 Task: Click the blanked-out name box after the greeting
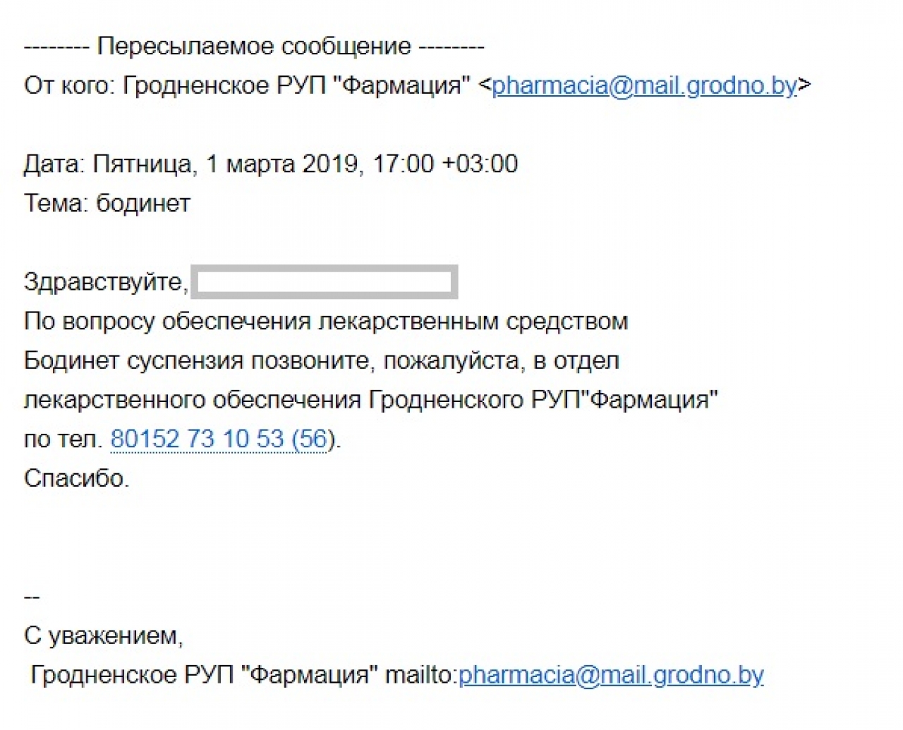coord(324,282)
